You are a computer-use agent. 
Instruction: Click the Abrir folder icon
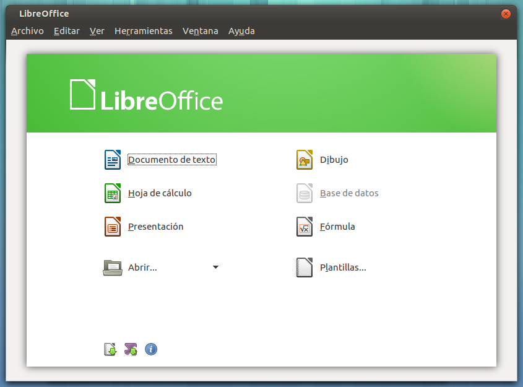pos(113,267)
